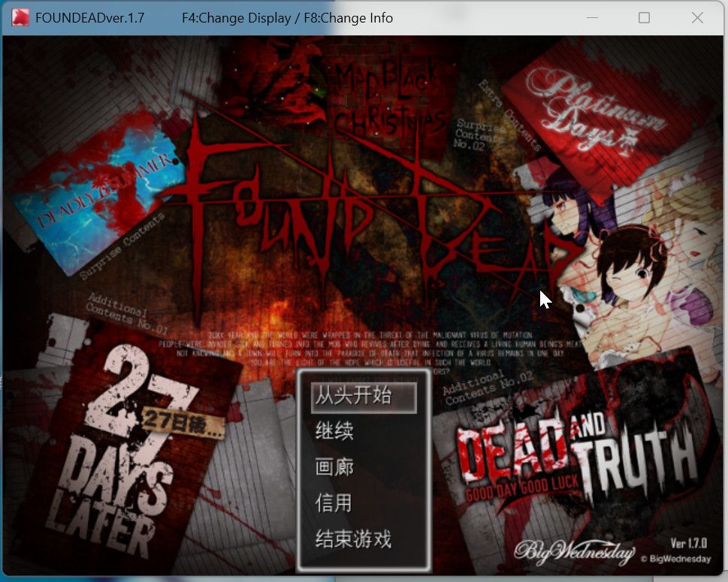This screenshot has width=728, height=582.
Task: Close the FOUNDEAD window
Action: (697, 17)
